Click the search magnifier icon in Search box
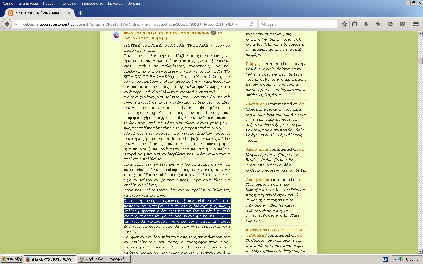Image resolution: width=423 pixels, height=264 pixels. (x=263, y=24)
